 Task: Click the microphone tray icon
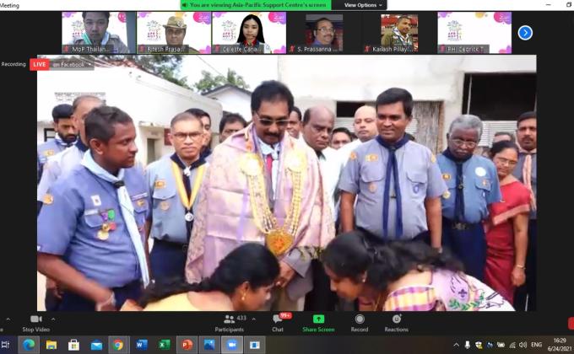coord(468,345)
